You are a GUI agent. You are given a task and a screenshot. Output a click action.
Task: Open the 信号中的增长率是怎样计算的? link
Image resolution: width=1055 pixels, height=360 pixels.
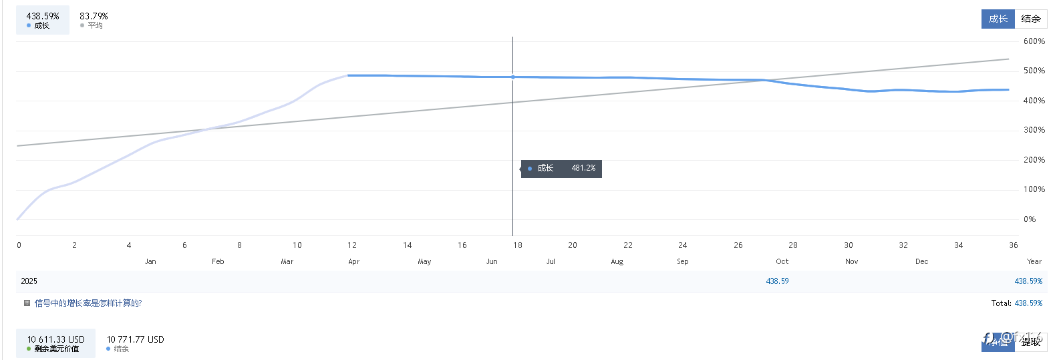pyautogui.click(x=88, y=303)
